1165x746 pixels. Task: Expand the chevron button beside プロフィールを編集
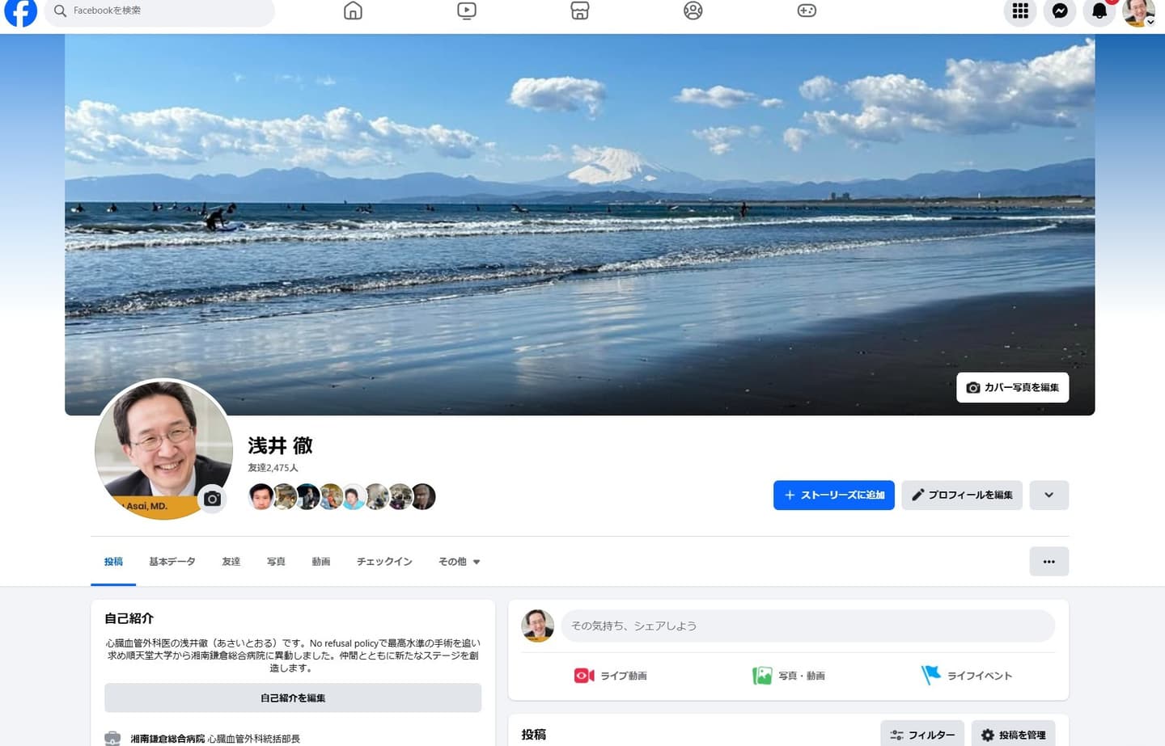1048,495
